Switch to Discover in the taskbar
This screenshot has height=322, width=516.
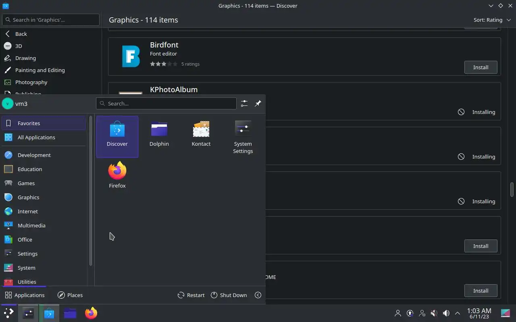point(49,313)
